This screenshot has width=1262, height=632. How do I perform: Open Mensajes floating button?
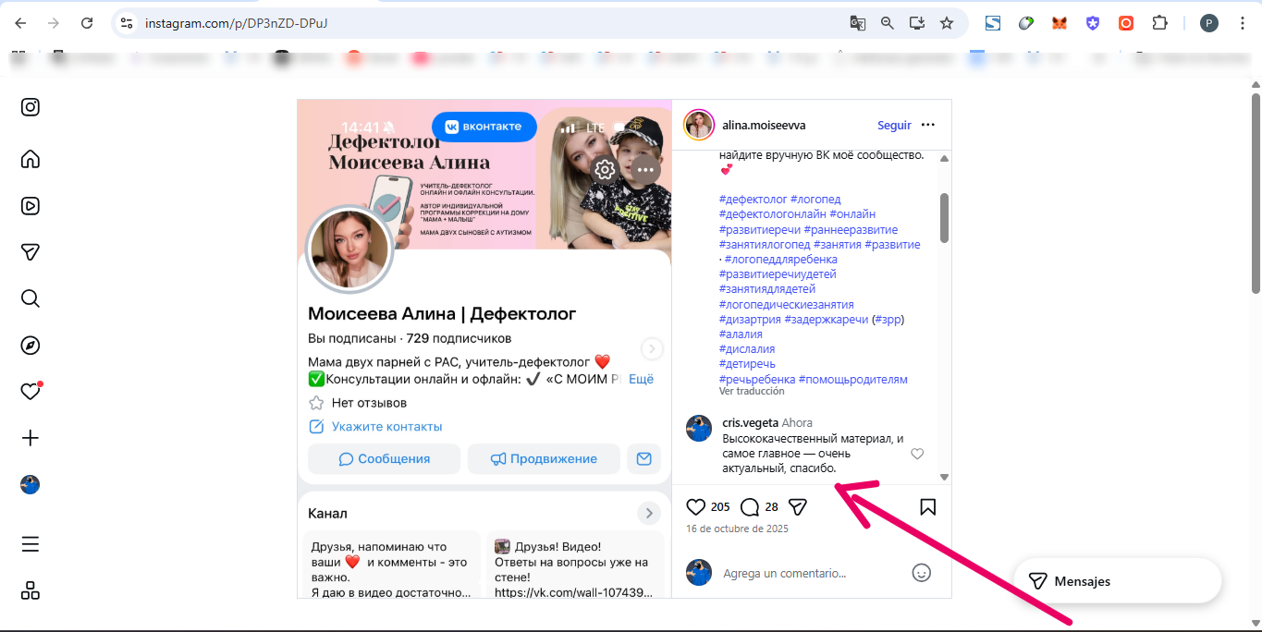[1118, 581]
